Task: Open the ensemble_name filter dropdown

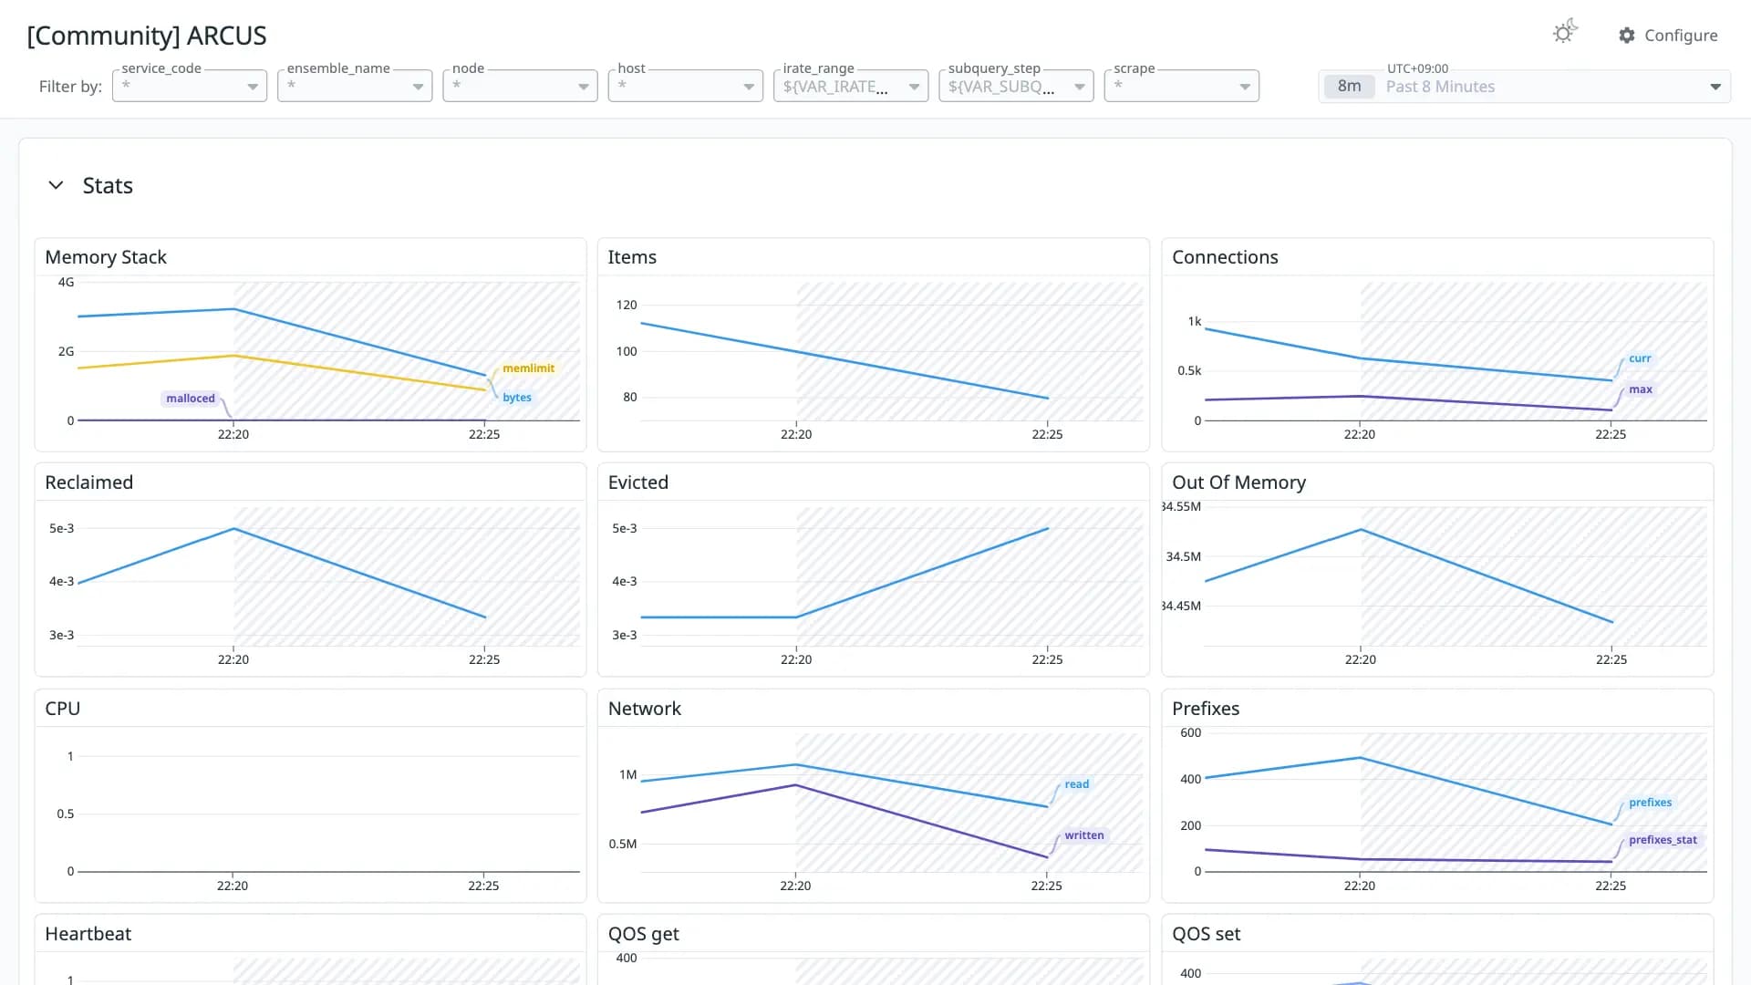Action: pos(355,86)
